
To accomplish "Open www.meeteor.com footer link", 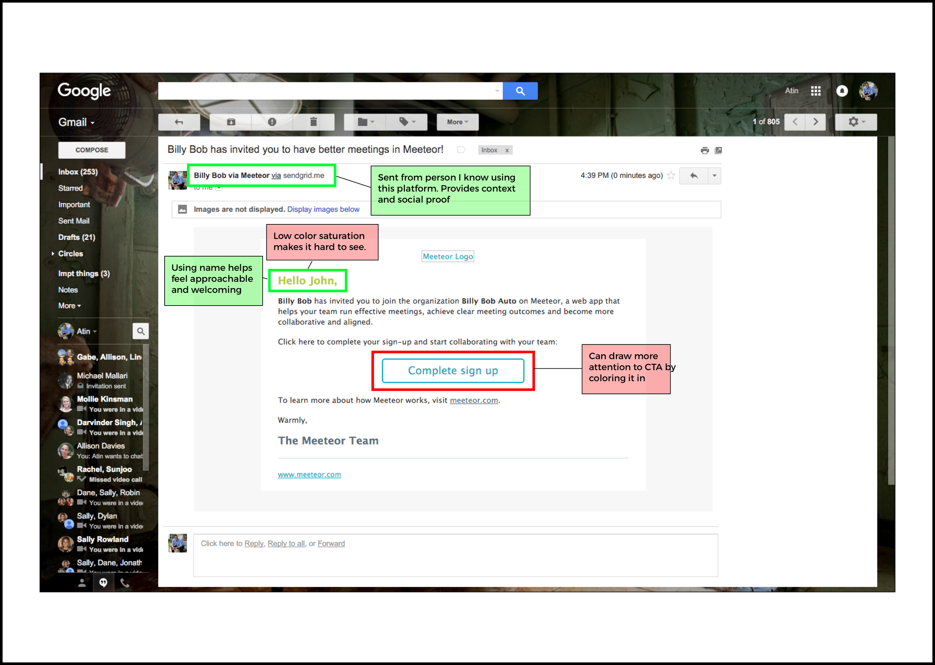I will [309, 474].
